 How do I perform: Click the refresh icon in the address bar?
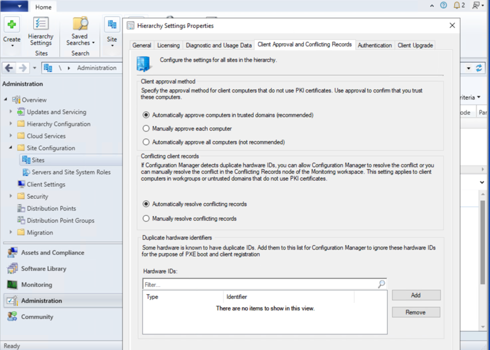(479, 68)
